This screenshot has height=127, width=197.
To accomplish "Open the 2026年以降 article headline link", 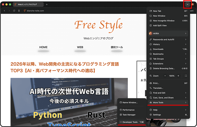I will click(65, 67).
